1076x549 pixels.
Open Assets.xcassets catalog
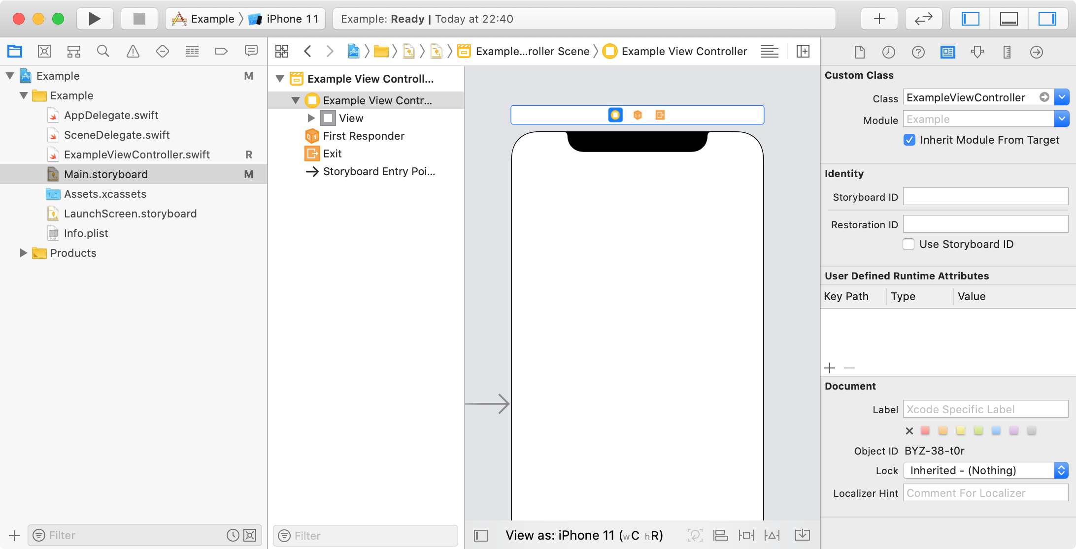pos(105,194)
